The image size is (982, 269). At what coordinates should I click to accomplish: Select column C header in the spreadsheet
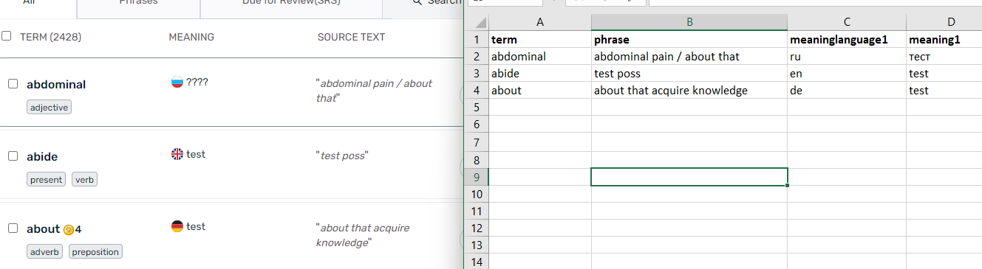coord(847,21)
